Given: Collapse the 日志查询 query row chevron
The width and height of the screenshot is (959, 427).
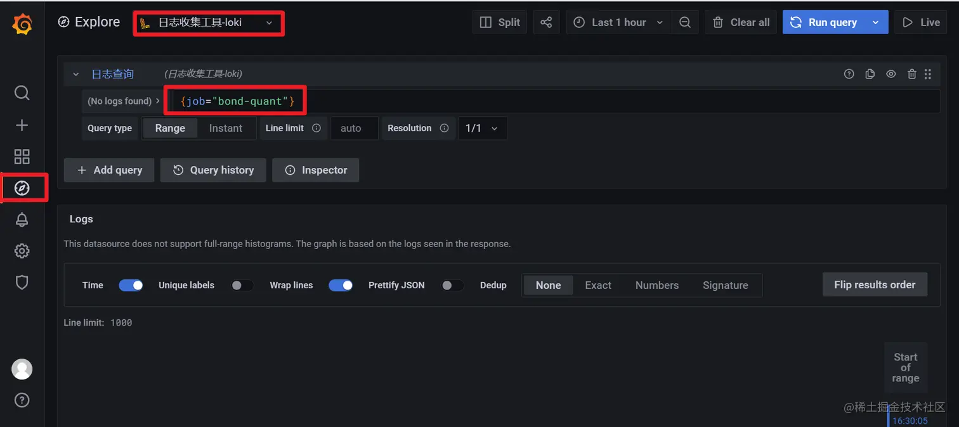Looking at the screenshot, I should pos(76,74).
